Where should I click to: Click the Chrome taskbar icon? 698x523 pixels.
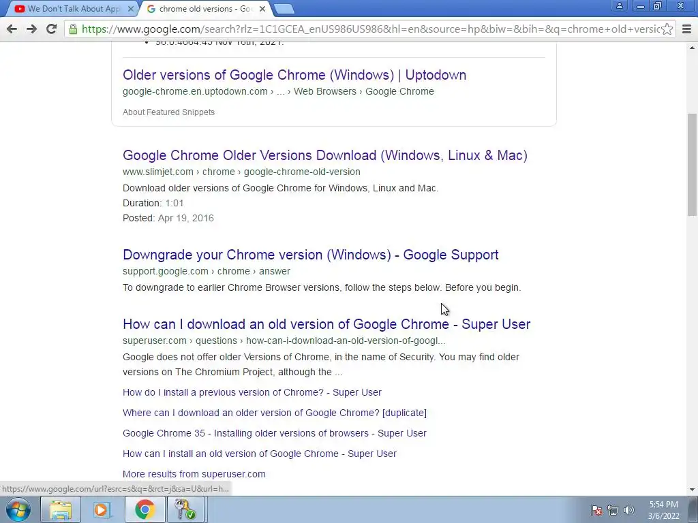click(x=145, y=509)
